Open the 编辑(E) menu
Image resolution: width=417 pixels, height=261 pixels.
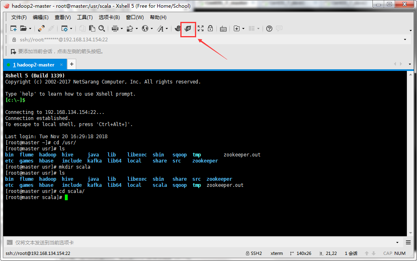pos(41,17)
